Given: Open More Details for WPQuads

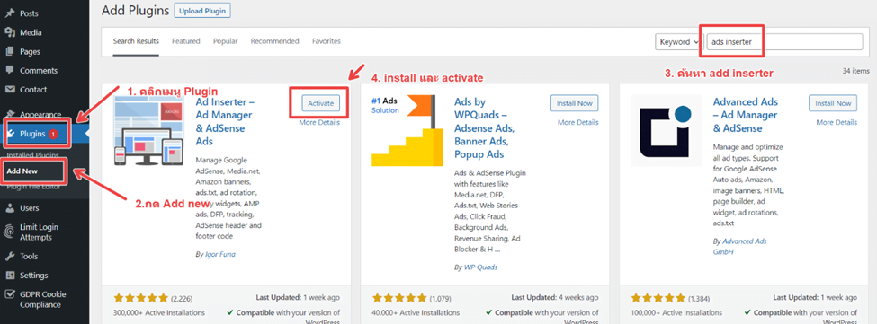Looking at the screenshot, I should (577, 122).
